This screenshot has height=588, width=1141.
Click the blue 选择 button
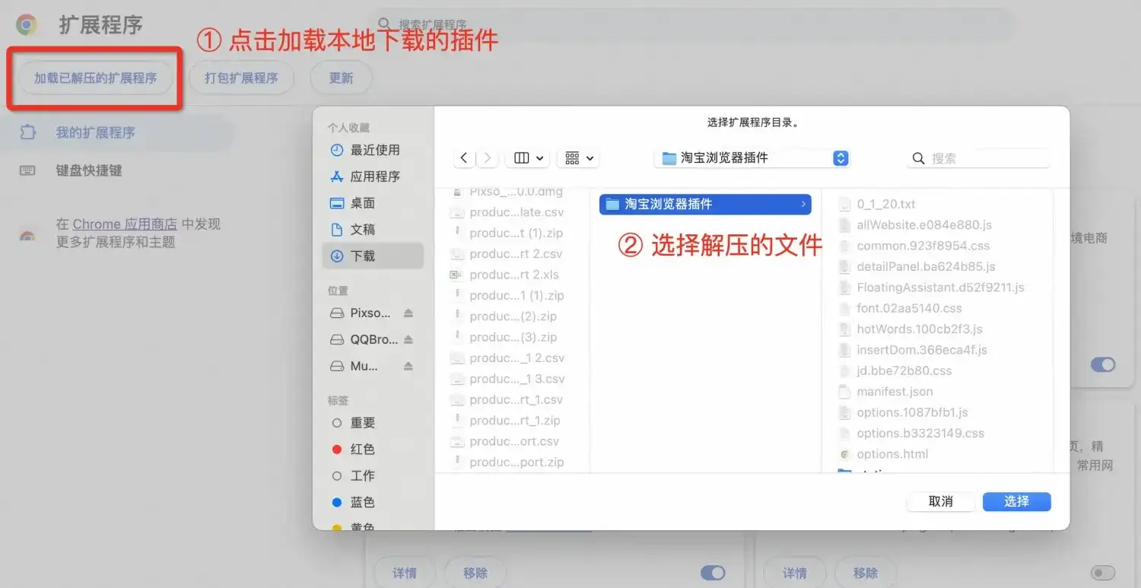1016,501
